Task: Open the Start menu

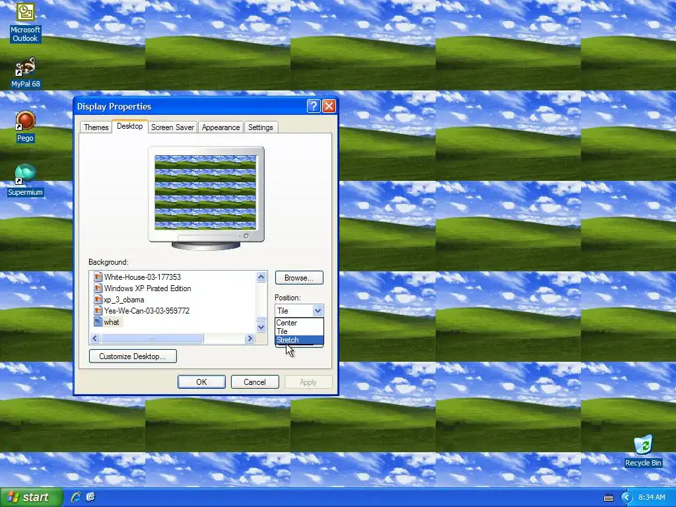Action: [31, 497]
